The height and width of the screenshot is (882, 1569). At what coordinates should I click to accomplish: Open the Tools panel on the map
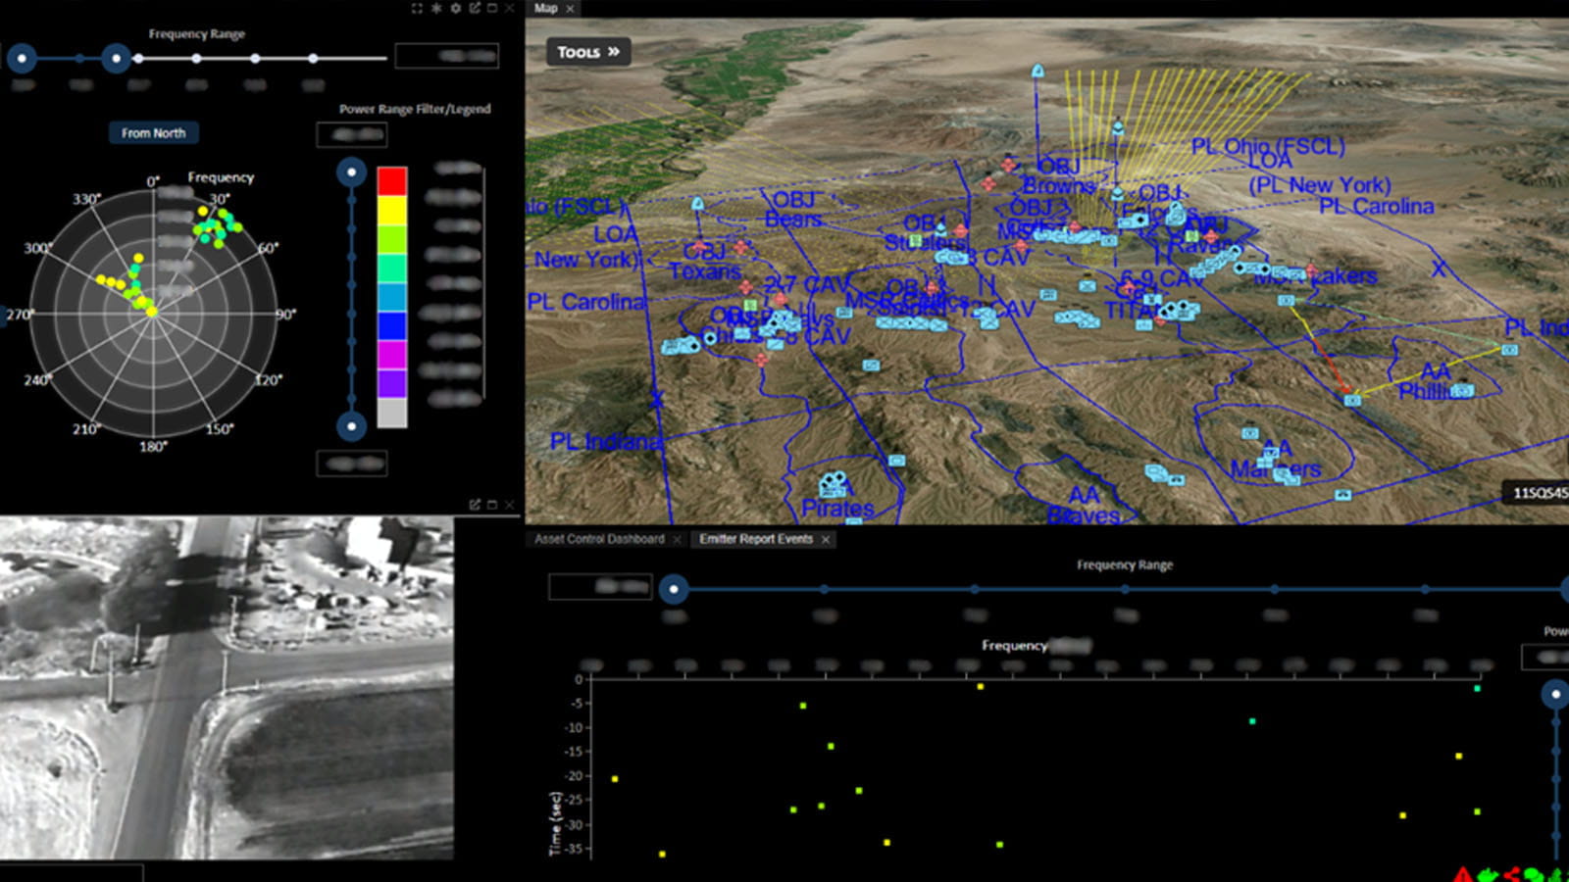(x=586, y=52)
